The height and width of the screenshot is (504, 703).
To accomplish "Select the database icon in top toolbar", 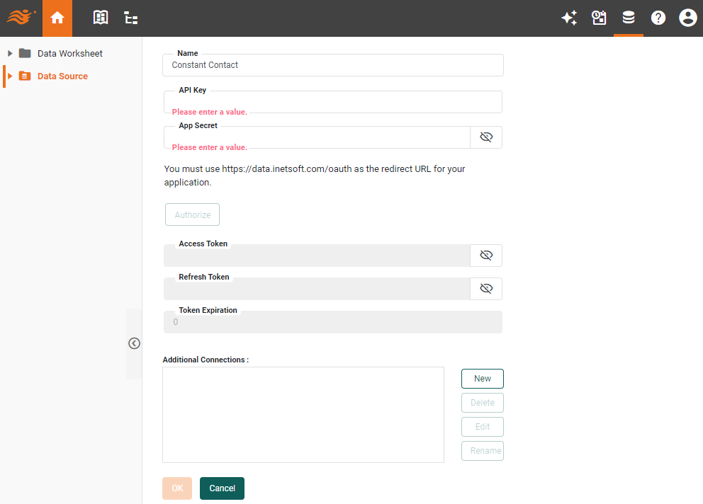I will point(629,18).
